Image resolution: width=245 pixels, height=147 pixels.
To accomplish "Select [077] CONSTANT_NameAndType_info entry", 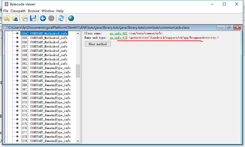I will tap(46, 132).
